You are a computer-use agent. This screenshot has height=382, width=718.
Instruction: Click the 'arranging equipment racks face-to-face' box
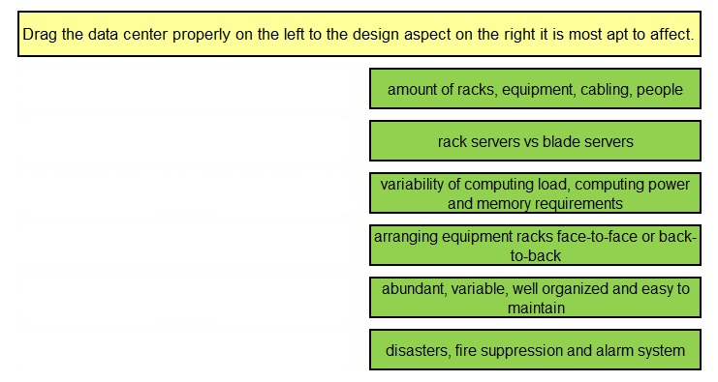[x=535, y=245]
